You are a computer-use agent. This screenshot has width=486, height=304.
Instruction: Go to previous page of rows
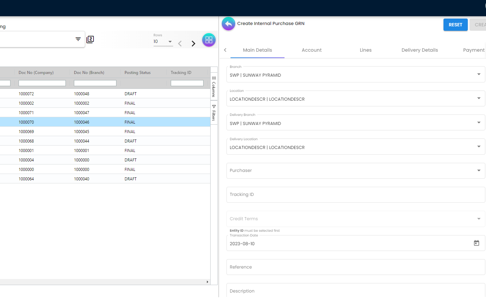click(180, 44)
